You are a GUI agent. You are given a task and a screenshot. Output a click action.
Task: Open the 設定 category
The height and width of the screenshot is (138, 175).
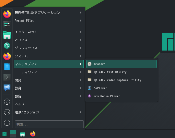point(49,96)
